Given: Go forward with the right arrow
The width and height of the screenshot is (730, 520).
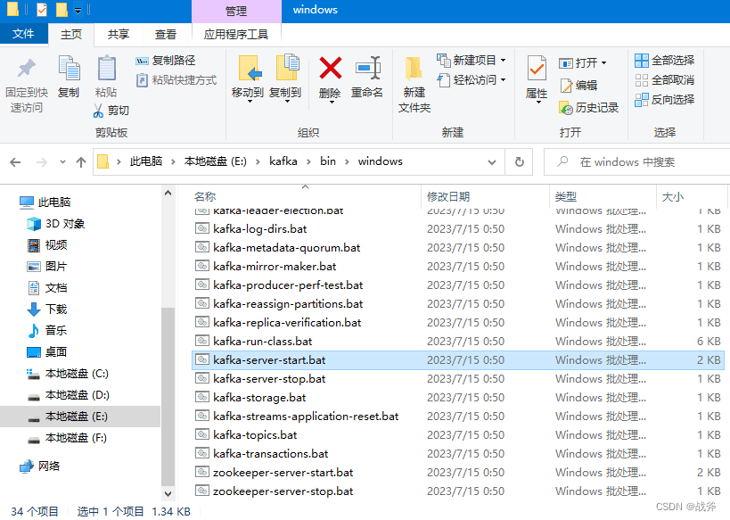Looking at the screenshot, I should point(41,162).
